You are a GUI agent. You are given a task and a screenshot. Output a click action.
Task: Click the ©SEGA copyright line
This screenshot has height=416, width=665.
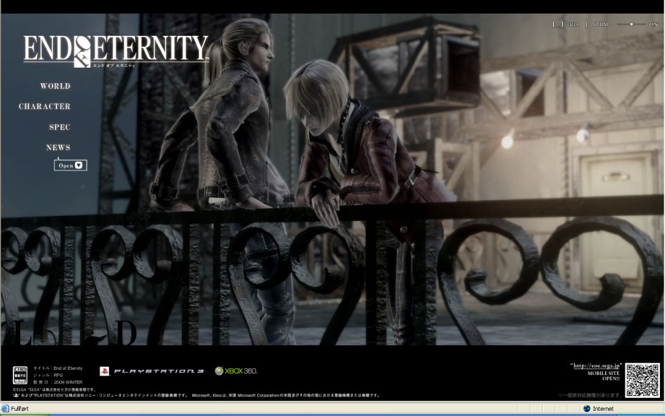click(x=55, y=389)
